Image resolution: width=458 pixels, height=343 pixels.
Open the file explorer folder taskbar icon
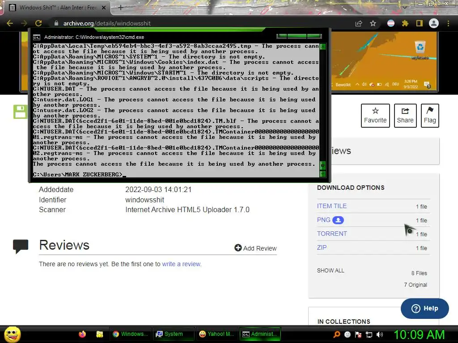[100, 334]
